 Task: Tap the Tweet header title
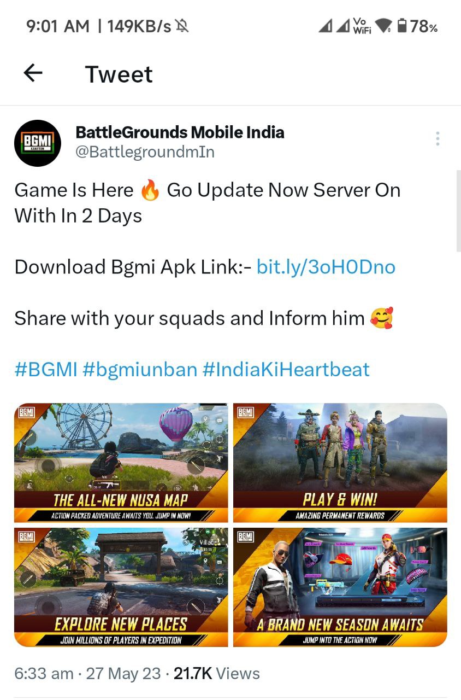click(x=119, y=74)
